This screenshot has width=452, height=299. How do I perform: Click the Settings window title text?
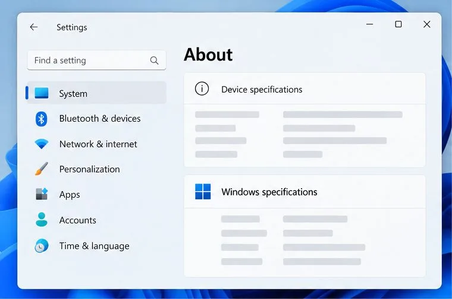tap(72, 27)
